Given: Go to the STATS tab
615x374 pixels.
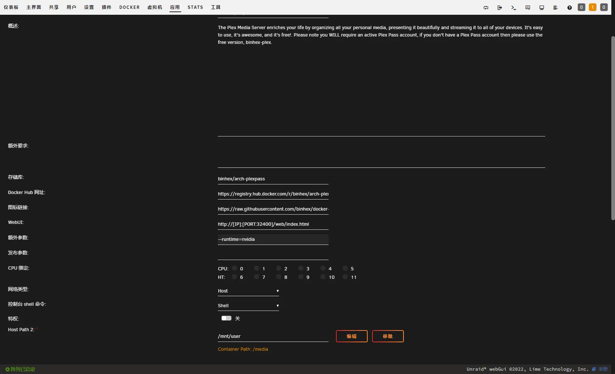Looking at the screenshot, I should tap(195, 7).
